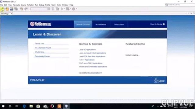The width and height of the screenshot is (195, 109).
Task: Click the Oracle logo in footer
Action: 37,80
